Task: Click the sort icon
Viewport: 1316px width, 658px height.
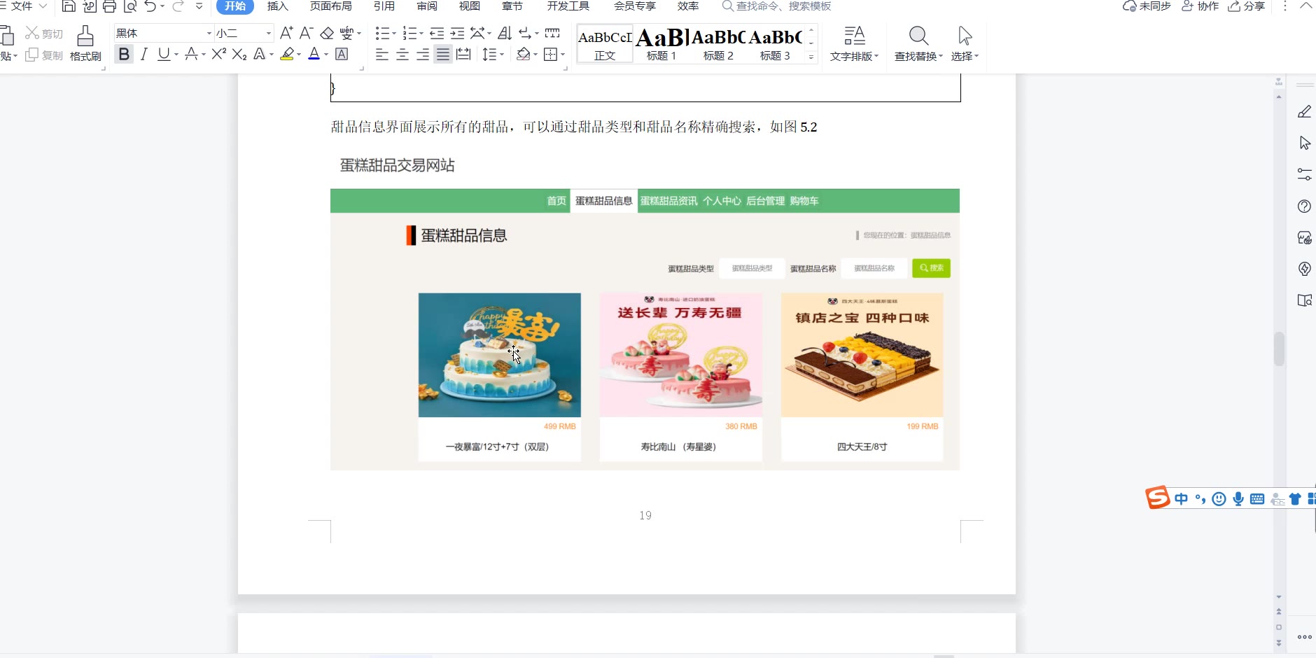Action: click(x=505, y=33)
